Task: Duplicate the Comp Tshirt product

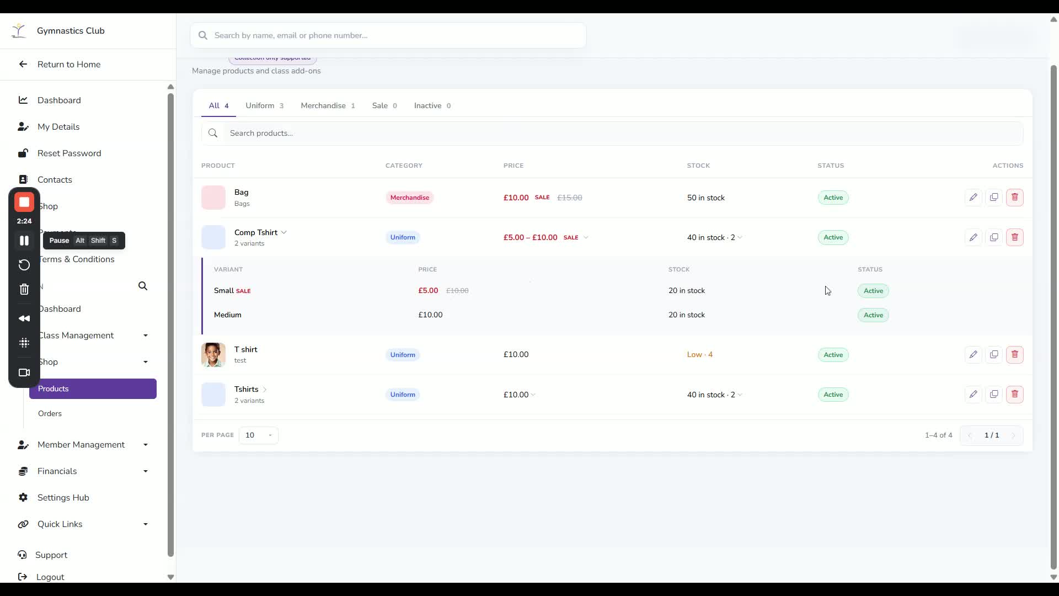Action: point(994,237)
